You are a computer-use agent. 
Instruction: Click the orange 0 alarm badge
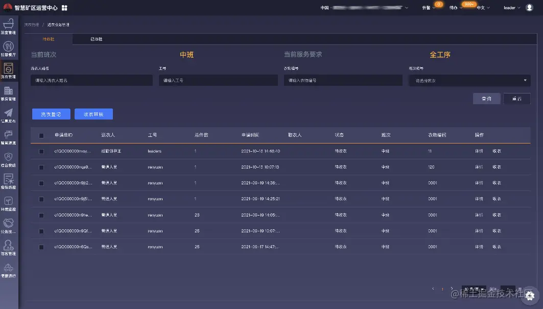tap(439, 4)
